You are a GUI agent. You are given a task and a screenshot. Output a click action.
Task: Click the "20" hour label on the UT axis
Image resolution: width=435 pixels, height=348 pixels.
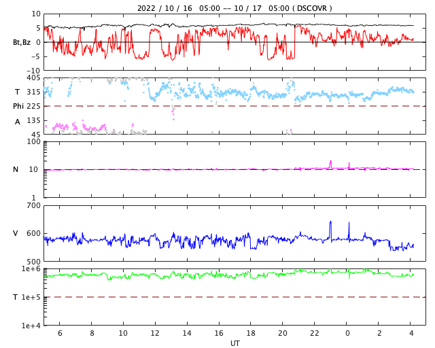coord(283,333)
